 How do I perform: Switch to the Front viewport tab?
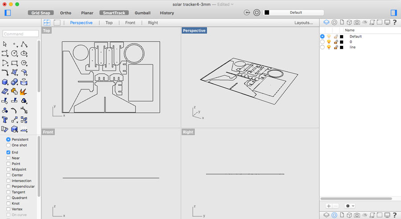click(130, 23)
